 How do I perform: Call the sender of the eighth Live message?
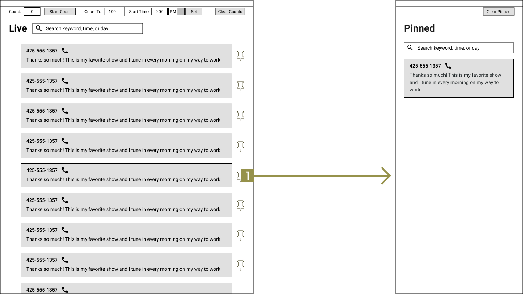pos(65,260)
